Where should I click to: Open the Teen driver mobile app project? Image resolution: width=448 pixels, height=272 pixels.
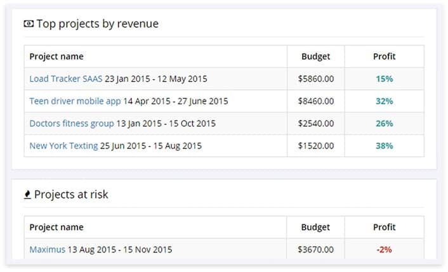point(75,101)
